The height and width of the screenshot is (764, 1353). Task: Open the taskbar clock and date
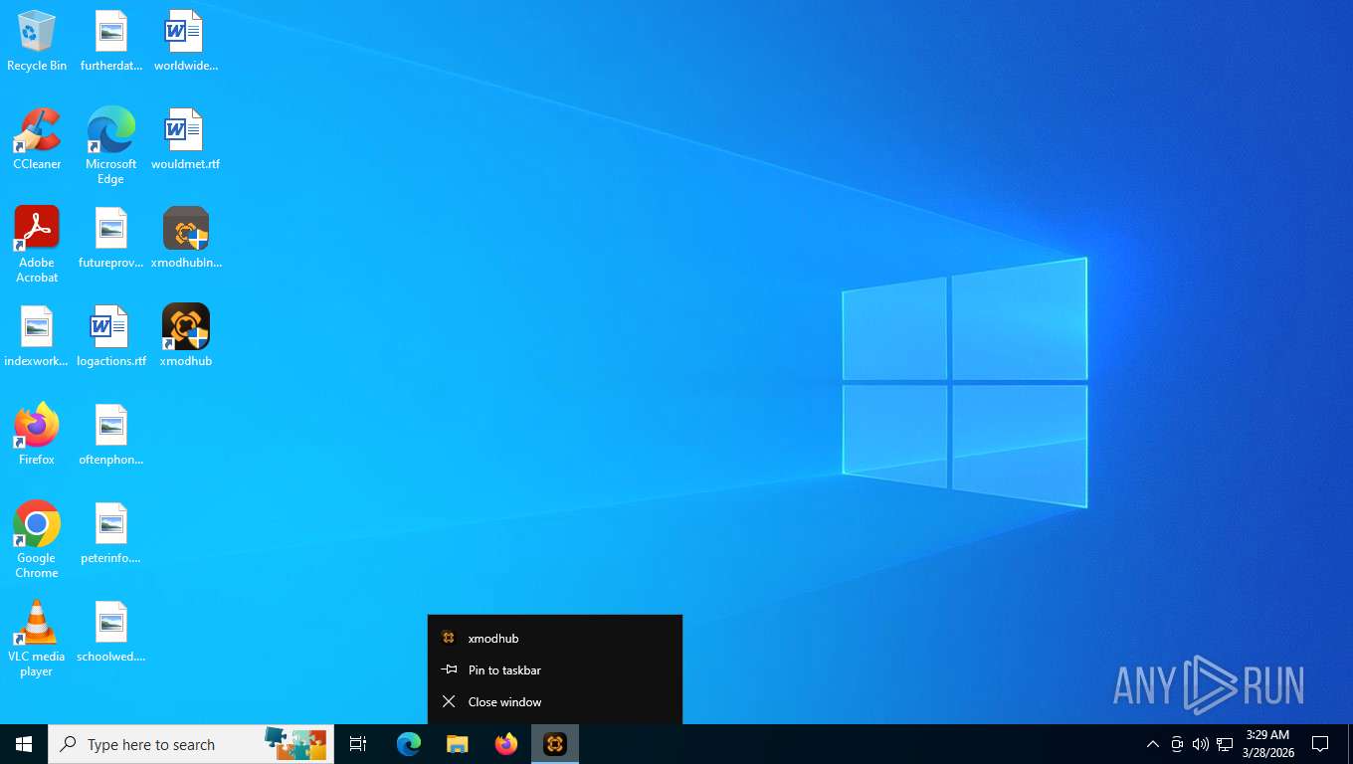(1267, 744)
